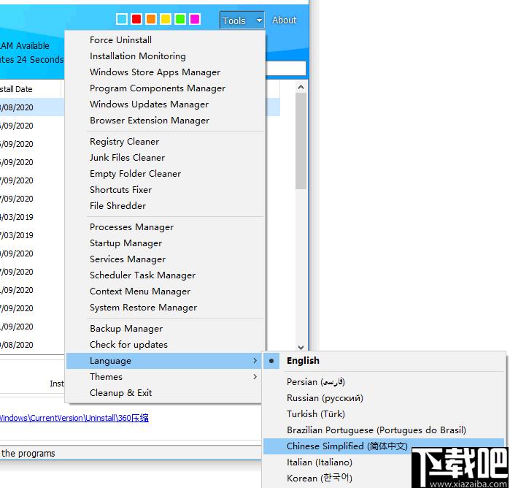
Task: Select the orange theme color swatch
Action: pyautogui.click(x=151, y=19)
